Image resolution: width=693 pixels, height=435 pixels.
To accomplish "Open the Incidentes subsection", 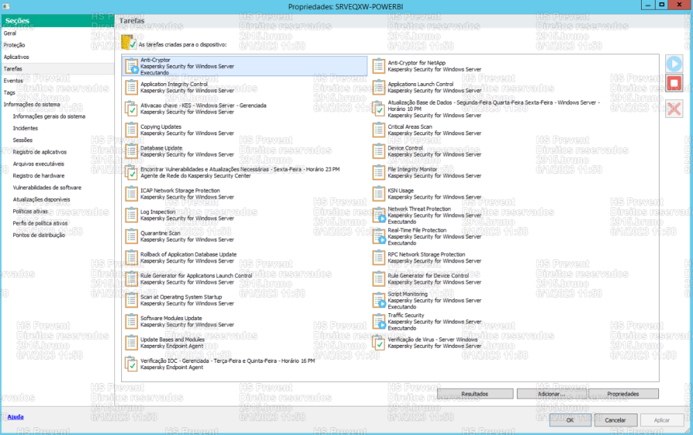I will tap(25, 129).
